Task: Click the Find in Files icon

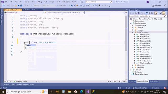Action: (77, 5)
